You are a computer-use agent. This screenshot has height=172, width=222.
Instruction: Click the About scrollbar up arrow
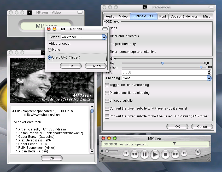92,107
